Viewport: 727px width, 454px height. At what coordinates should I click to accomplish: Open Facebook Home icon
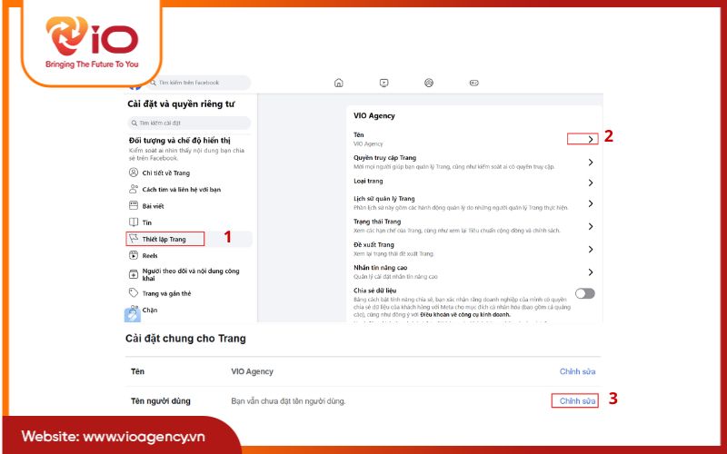click(x=338, y=83)
